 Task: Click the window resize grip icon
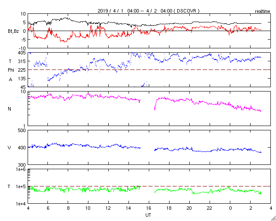coord(273,218)
